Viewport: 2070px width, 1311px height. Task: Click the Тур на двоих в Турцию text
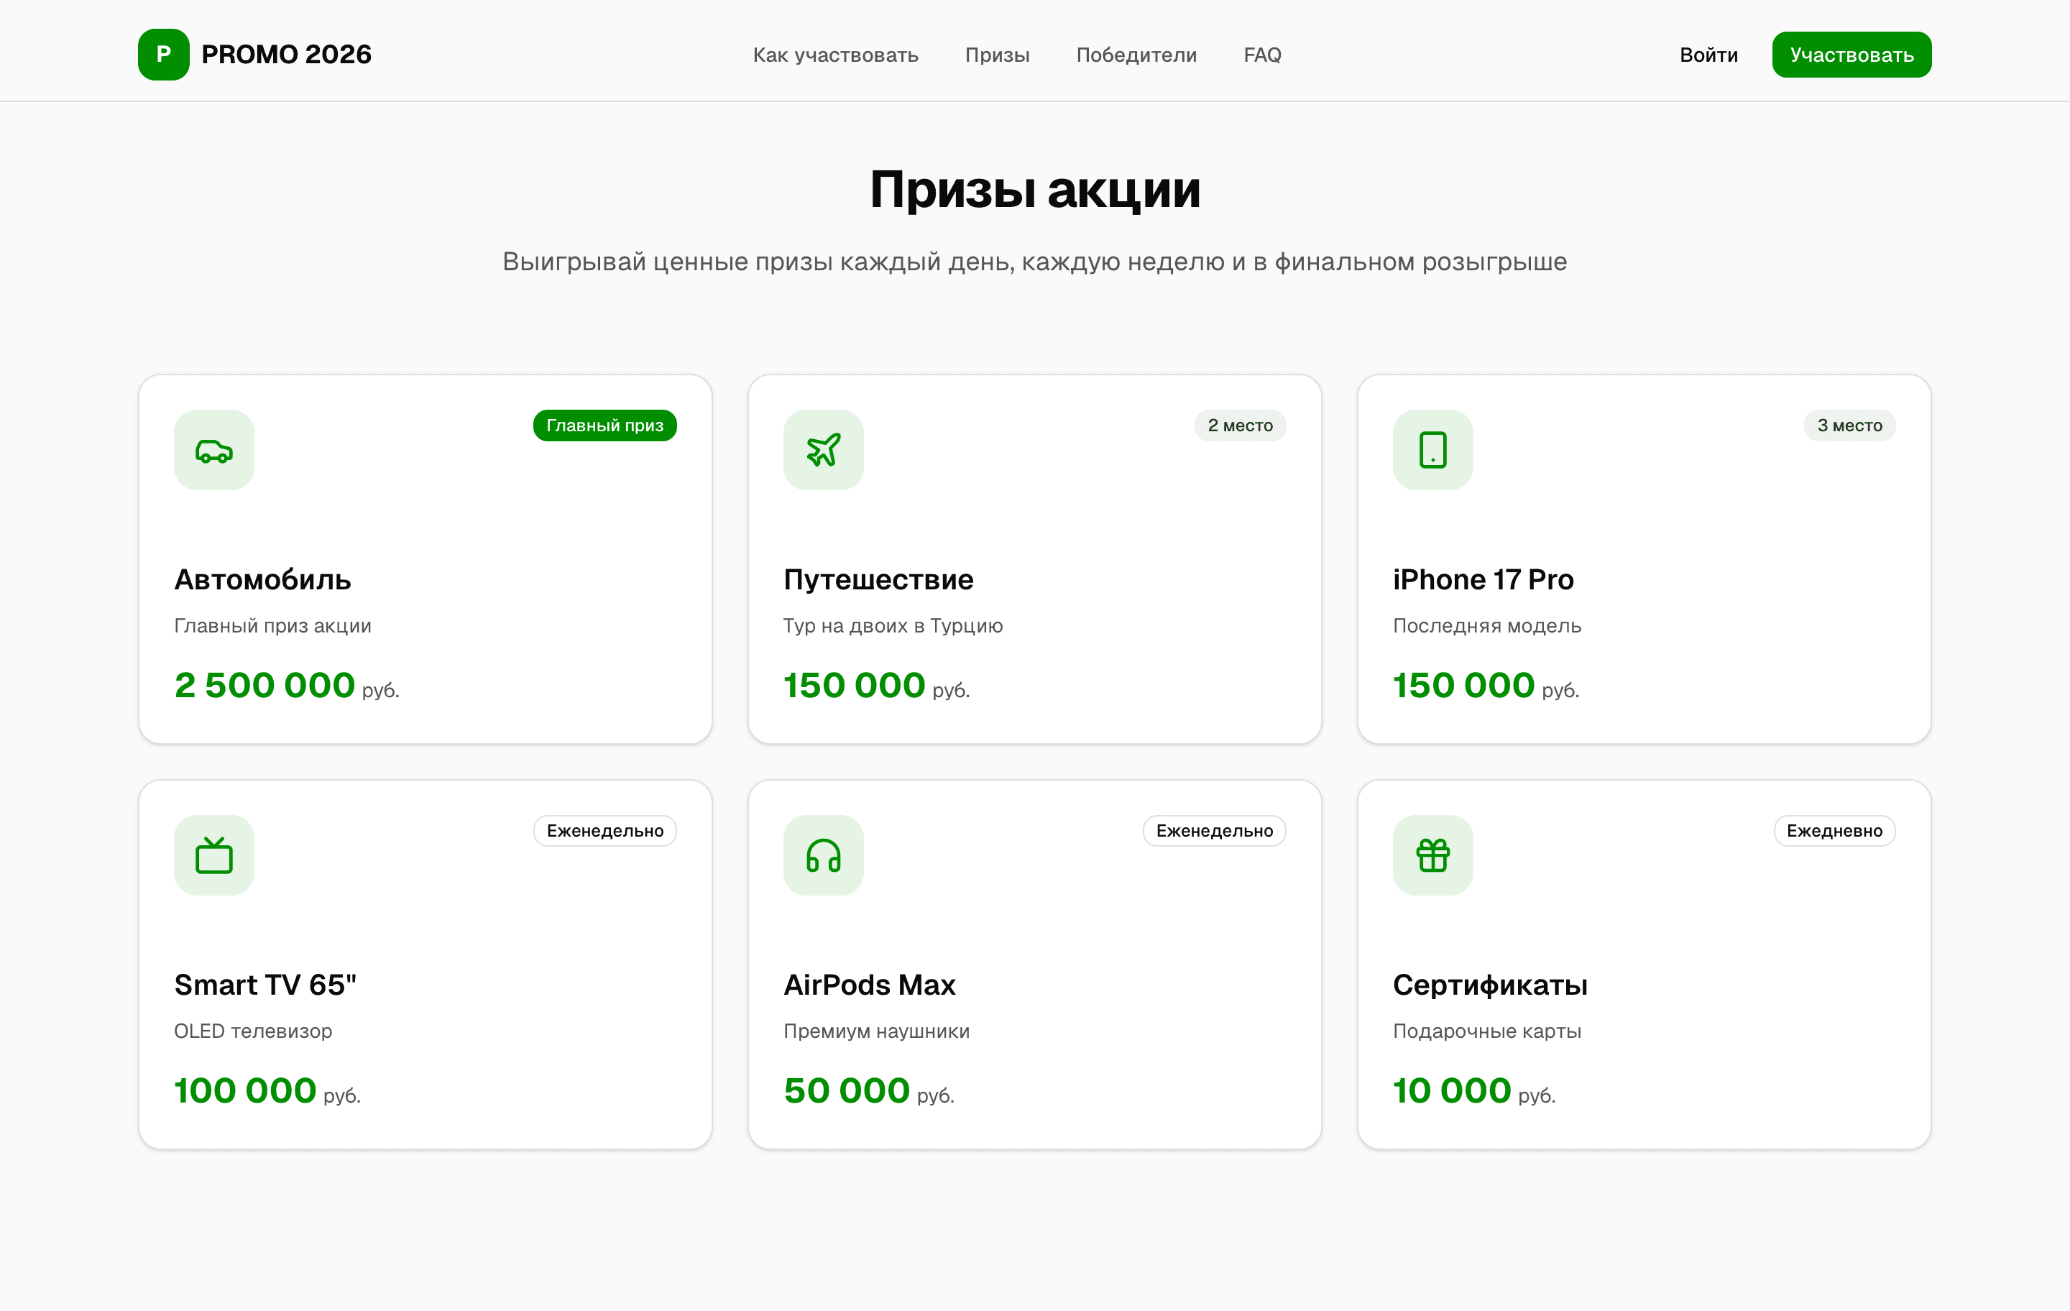(893, 626)
